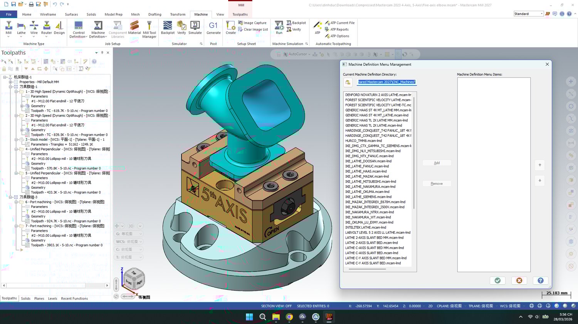Click the Generate G1 post icon
The image size is (578, 324).
213,28
